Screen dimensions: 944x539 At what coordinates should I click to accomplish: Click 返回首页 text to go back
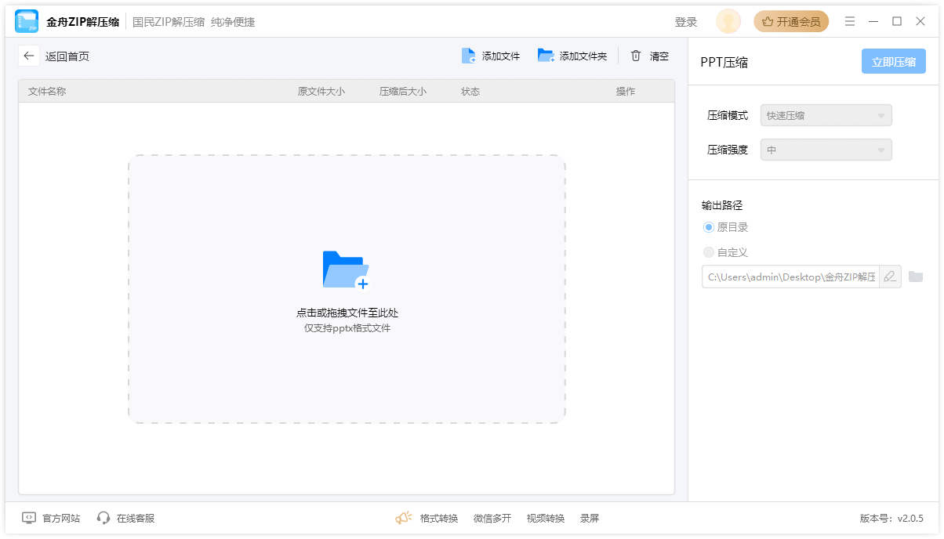pos(67,56)
